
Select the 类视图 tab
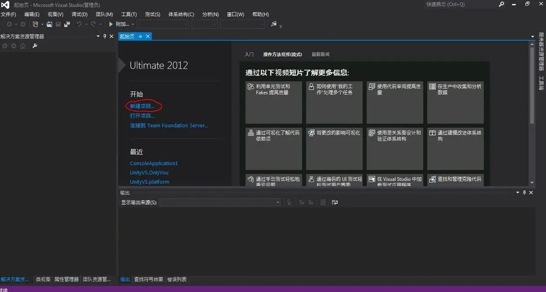pos(43,279)
